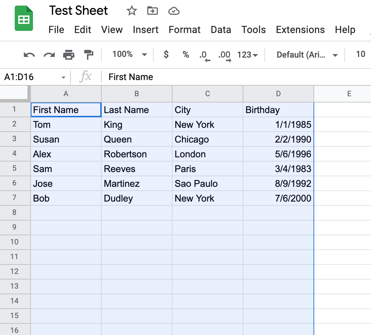
Task: Expand the 123 number formats dropdown
Action: (x=248, y=55)
